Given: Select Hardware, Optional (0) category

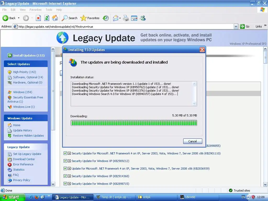Looking at the screenshot, I should [x=27, y=82].
